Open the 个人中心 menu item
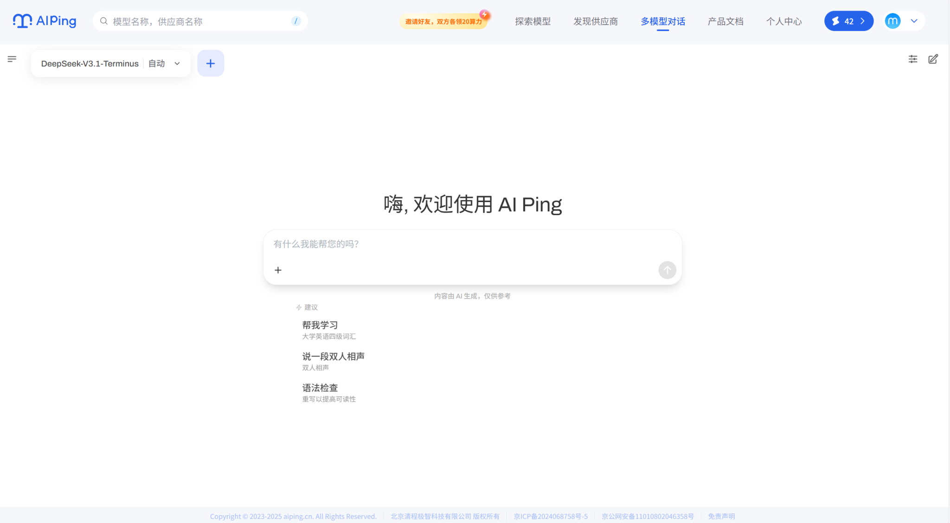The width and height of the screenshot is (950, 523). 784,21
